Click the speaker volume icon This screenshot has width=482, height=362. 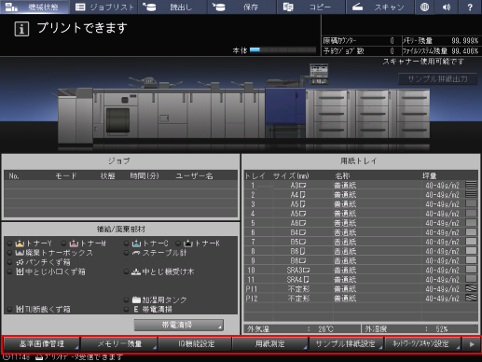[447, 7]
